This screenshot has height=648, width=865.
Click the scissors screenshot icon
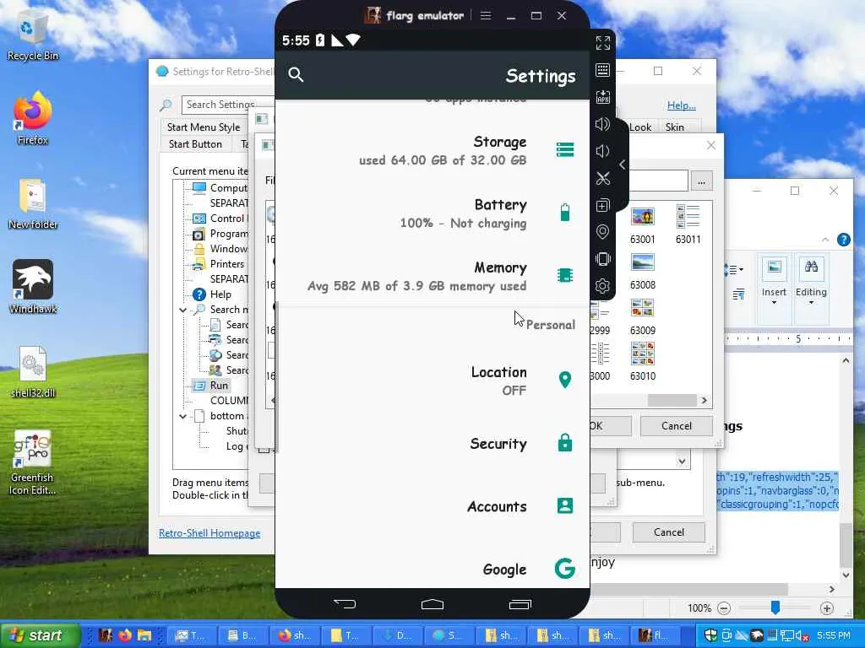(602, 178)
